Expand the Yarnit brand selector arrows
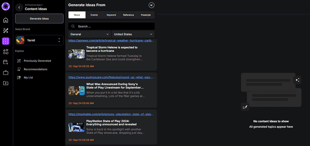 tap(59, 40)
